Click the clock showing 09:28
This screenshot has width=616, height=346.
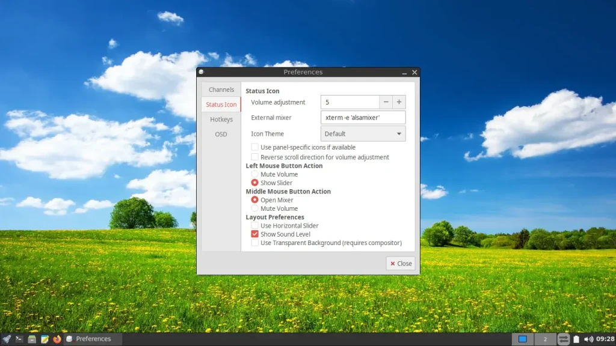coord(605,339)
